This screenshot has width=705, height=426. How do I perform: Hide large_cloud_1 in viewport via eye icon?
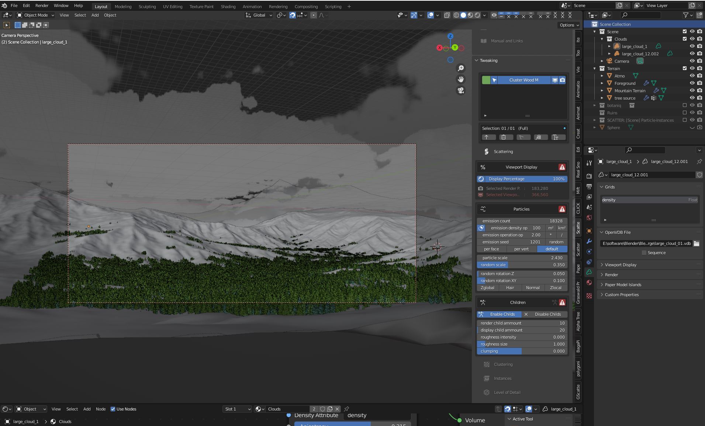(x=692, y=46)
